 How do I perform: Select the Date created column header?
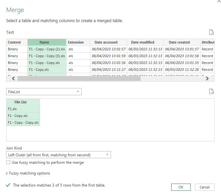click(179, 42)
